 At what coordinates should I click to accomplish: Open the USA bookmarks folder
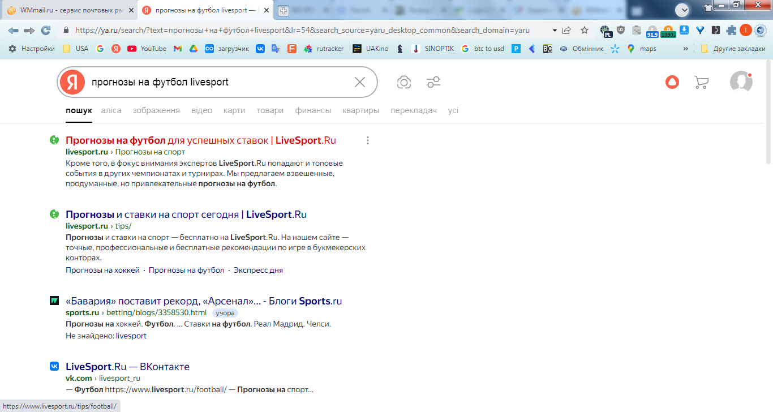75,49
